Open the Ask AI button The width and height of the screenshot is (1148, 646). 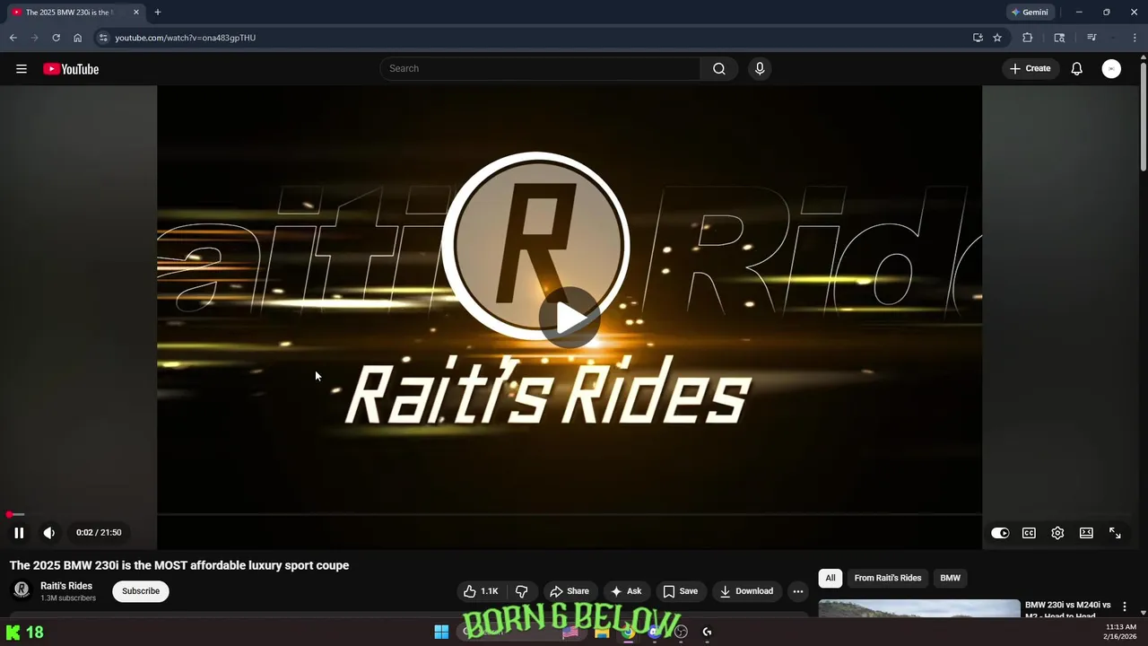(x=626, y=591)
